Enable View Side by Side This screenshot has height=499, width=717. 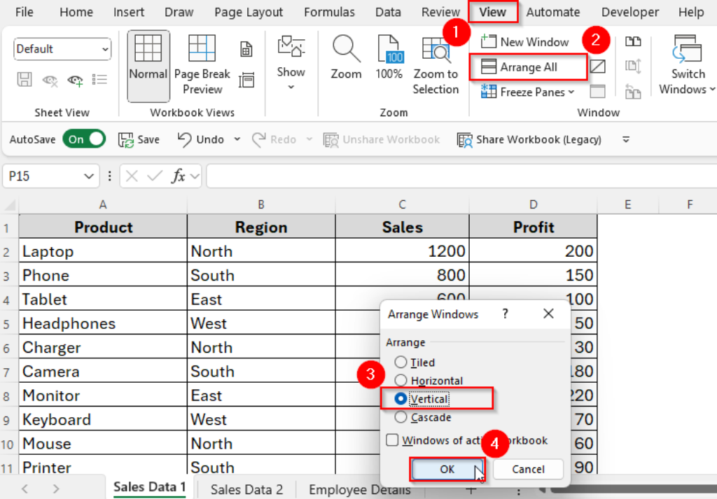click(x=632, y=42)
